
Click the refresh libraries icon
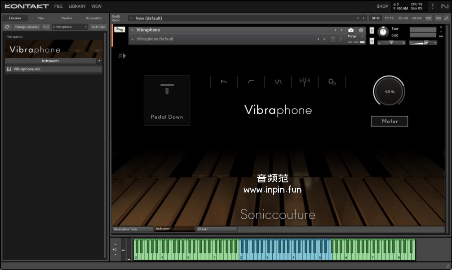click(7, 27)
